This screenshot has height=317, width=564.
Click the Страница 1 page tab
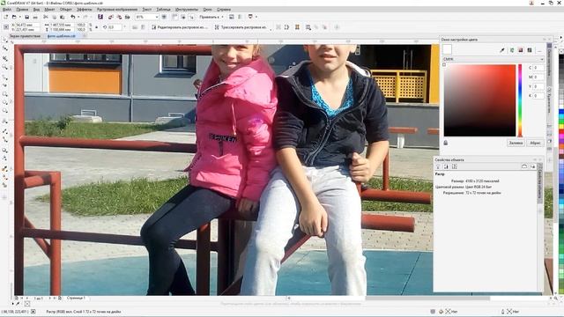[76, 298]
